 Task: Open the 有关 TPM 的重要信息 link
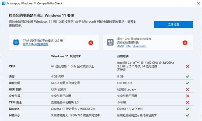click(x=36, y=44)
